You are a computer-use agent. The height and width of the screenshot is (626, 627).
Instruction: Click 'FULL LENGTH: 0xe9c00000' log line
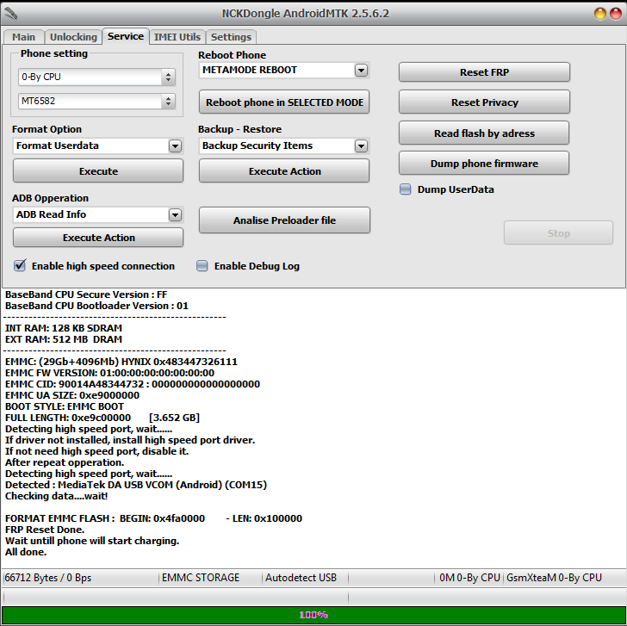pyautogui.click(x=102, y=418)
